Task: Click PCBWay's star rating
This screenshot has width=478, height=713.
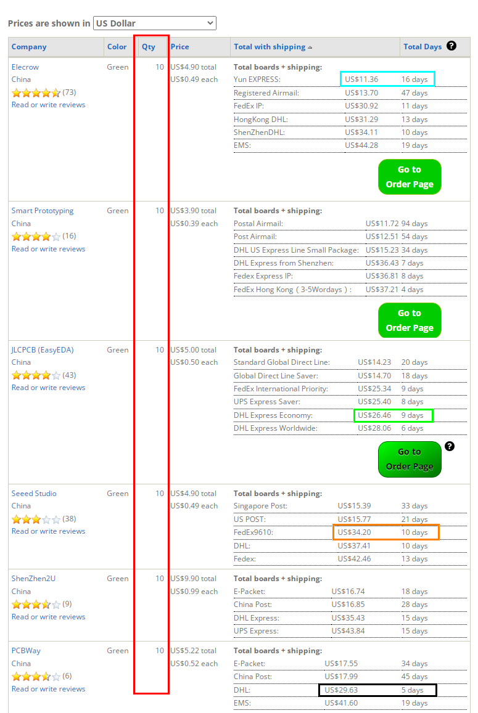Action: (36, 677)
